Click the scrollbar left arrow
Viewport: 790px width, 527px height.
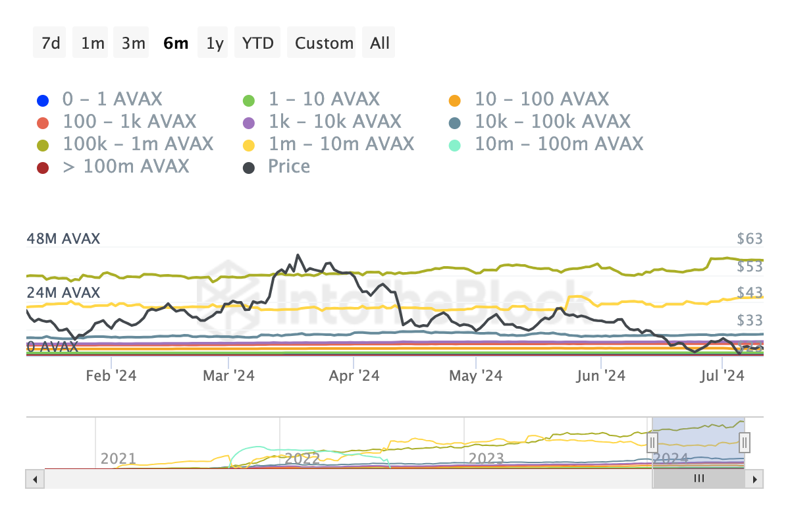[x=35, y=479]
